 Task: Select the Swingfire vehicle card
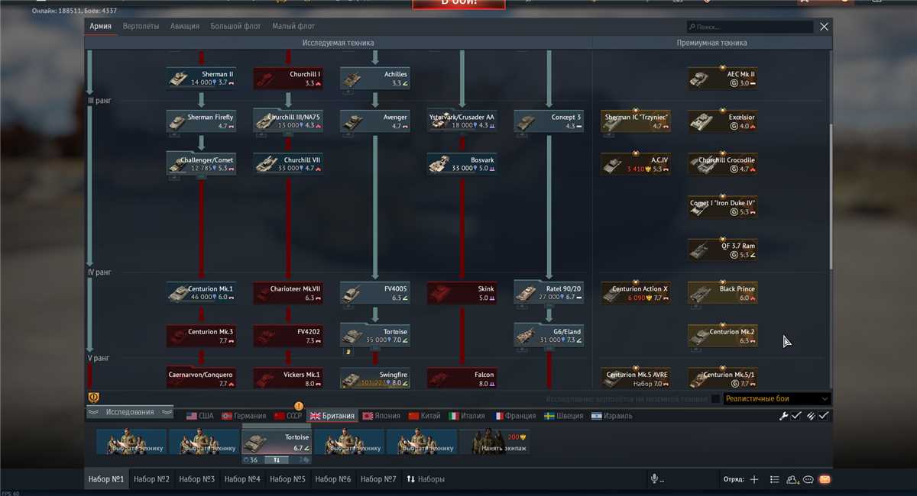(x=375, y=378)
